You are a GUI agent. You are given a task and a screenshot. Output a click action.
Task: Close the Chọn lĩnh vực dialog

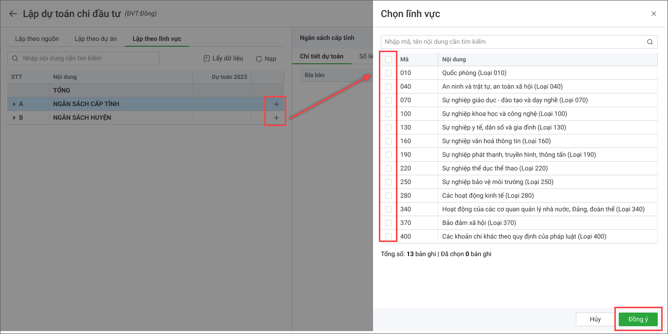coord(654,14)
